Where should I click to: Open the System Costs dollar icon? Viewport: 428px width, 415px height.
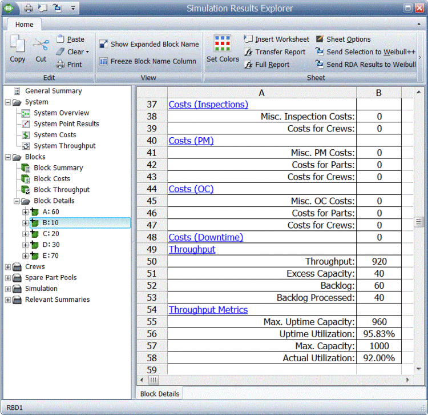coord(26,135)
